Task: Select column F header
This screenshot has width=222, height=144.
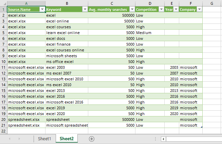Action: [x=191, y=3]
